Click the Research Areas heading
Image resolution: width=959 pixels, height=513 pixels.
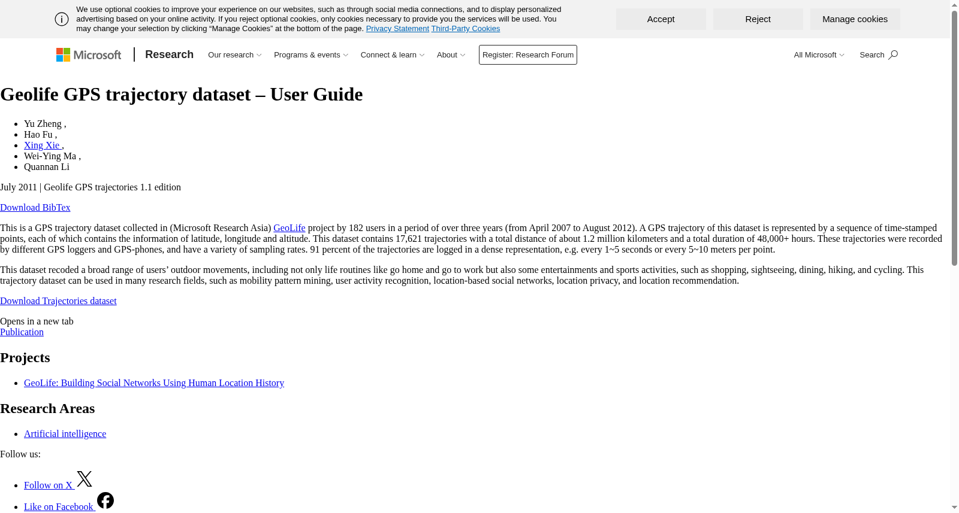coord(47,409)
